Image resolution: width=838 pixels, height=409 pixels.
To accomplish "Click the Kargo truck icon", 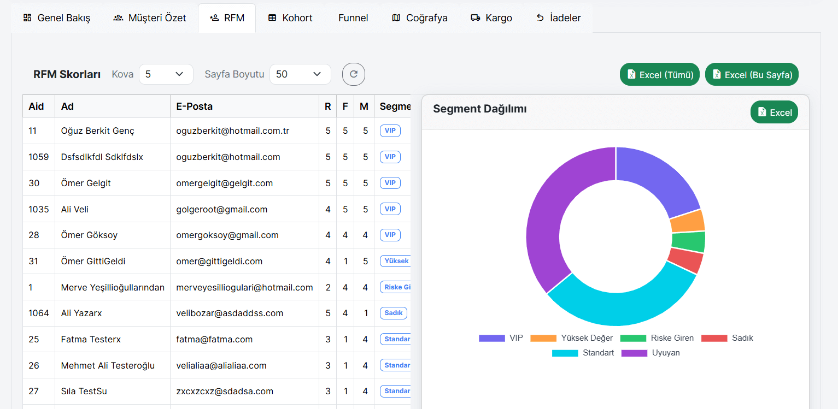I will pyautogui.click(x=476, y=18).
